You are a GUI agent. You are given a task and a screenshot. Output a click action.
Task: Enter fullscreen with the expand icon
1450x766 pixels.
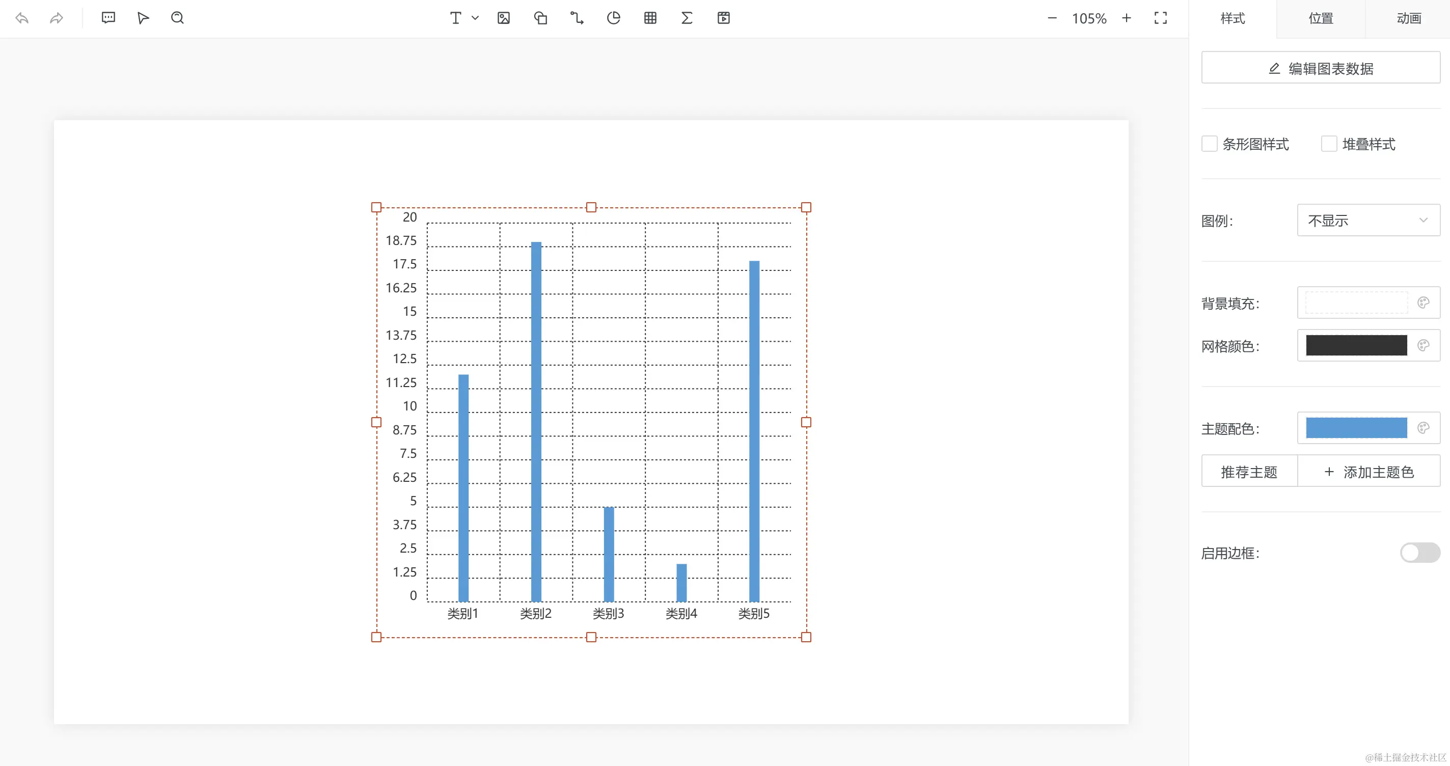point(1161,18)
